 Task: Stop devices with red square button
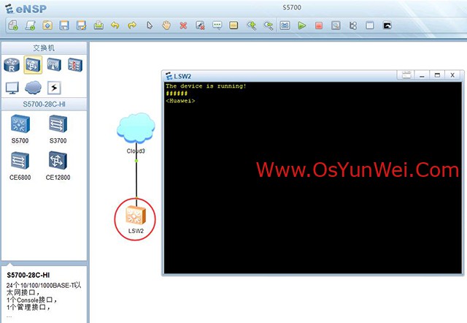(x=319, y=26)
